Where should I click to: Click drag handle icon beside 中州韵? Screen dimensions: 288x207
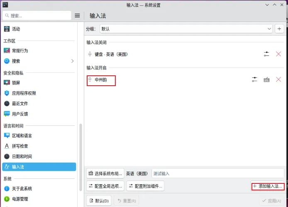tap(90, 79)
